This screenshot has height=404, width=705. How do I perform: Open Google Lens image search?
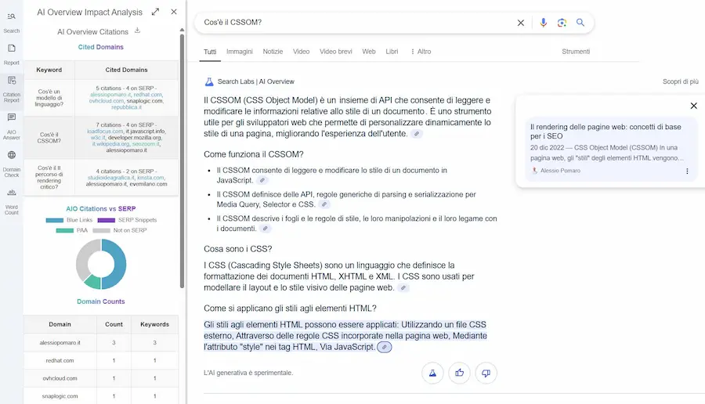[x=562, y=23]
